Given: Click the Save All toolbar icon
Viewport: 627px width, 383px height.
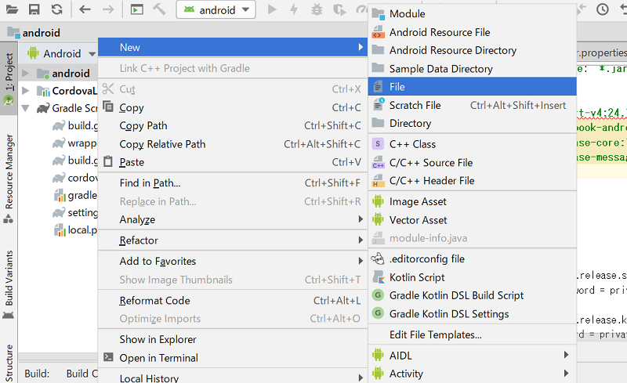Looking at the screenshot, I should click(34, 9).
